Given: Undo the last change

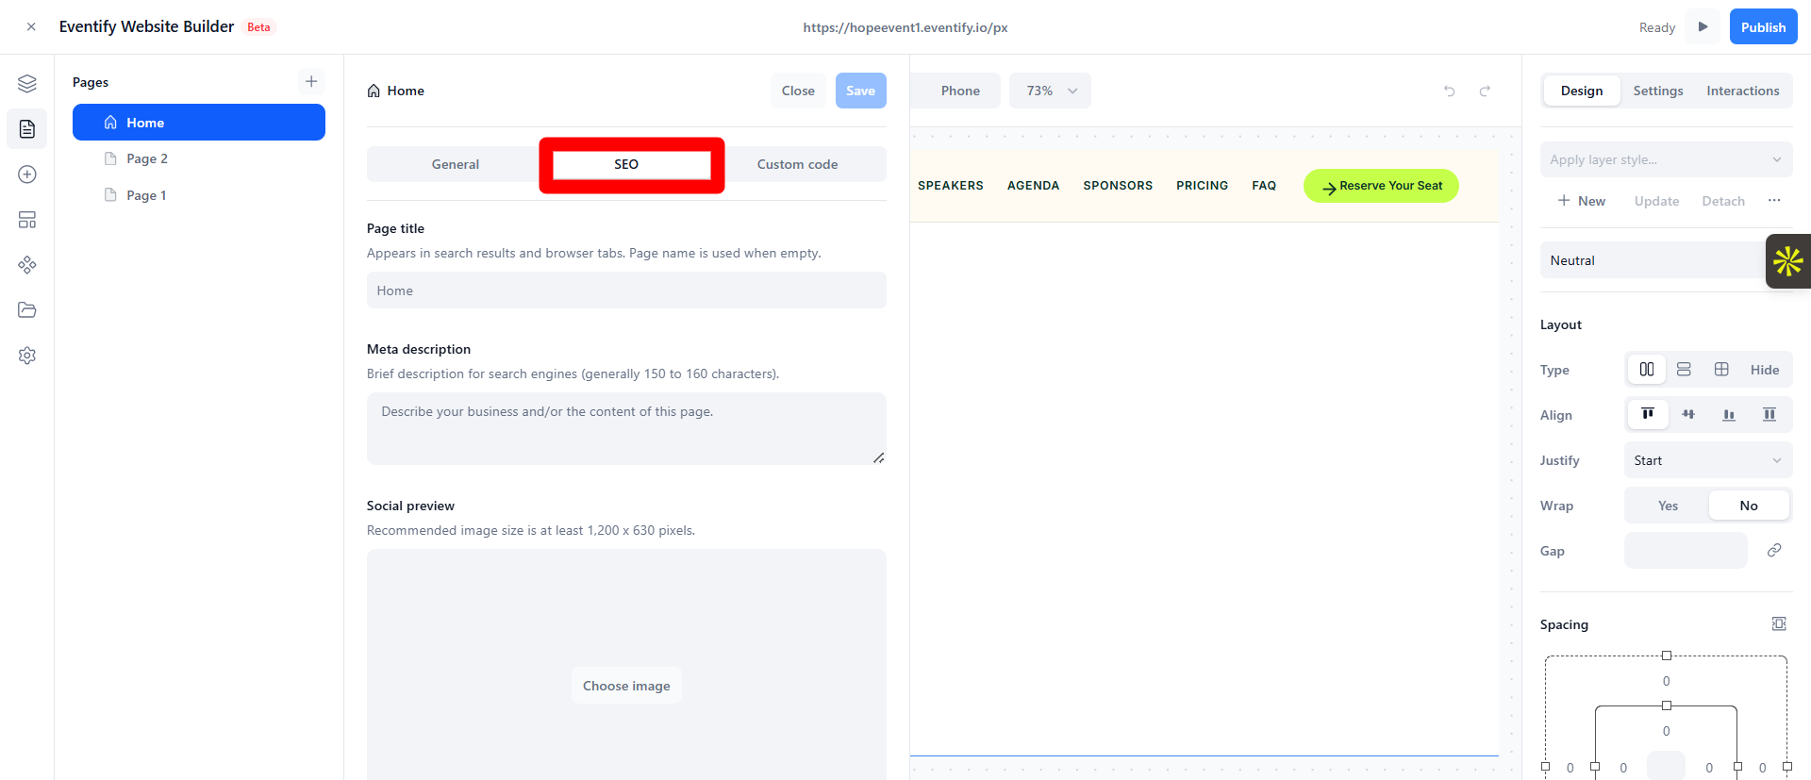Looking at the screenshot, I should (x=1450, y=91).
